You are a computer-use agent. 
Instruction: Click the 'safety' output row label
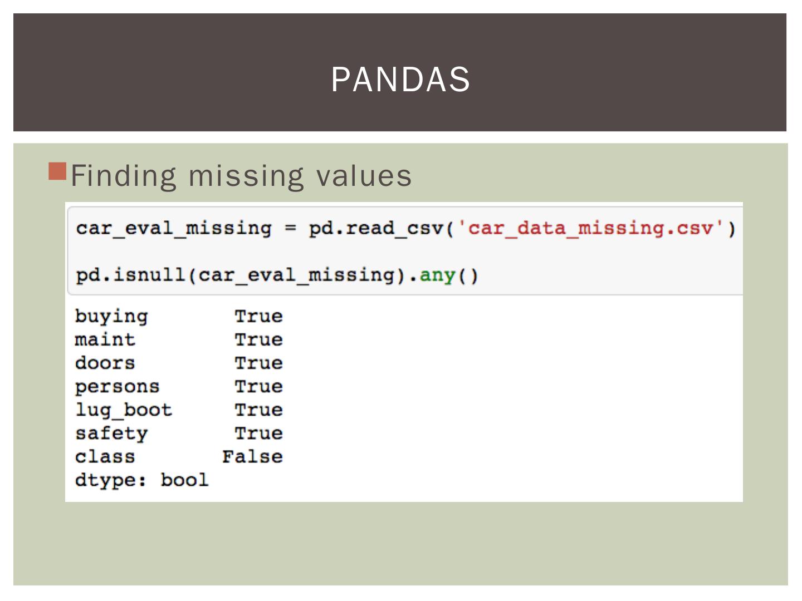[111, 433]
